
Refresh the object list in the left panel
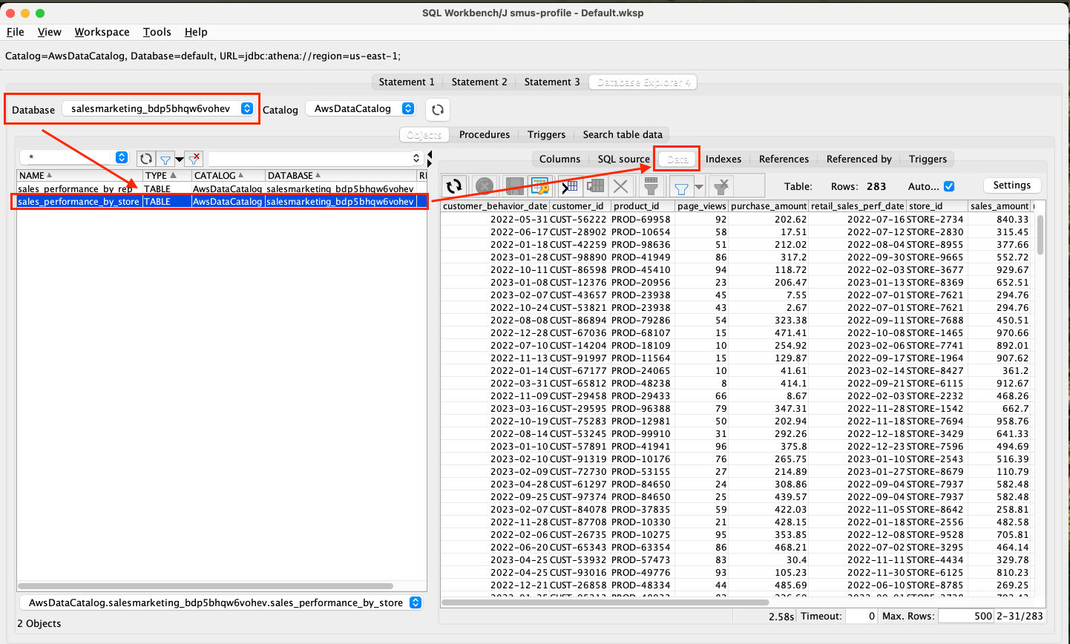point(146,157)
